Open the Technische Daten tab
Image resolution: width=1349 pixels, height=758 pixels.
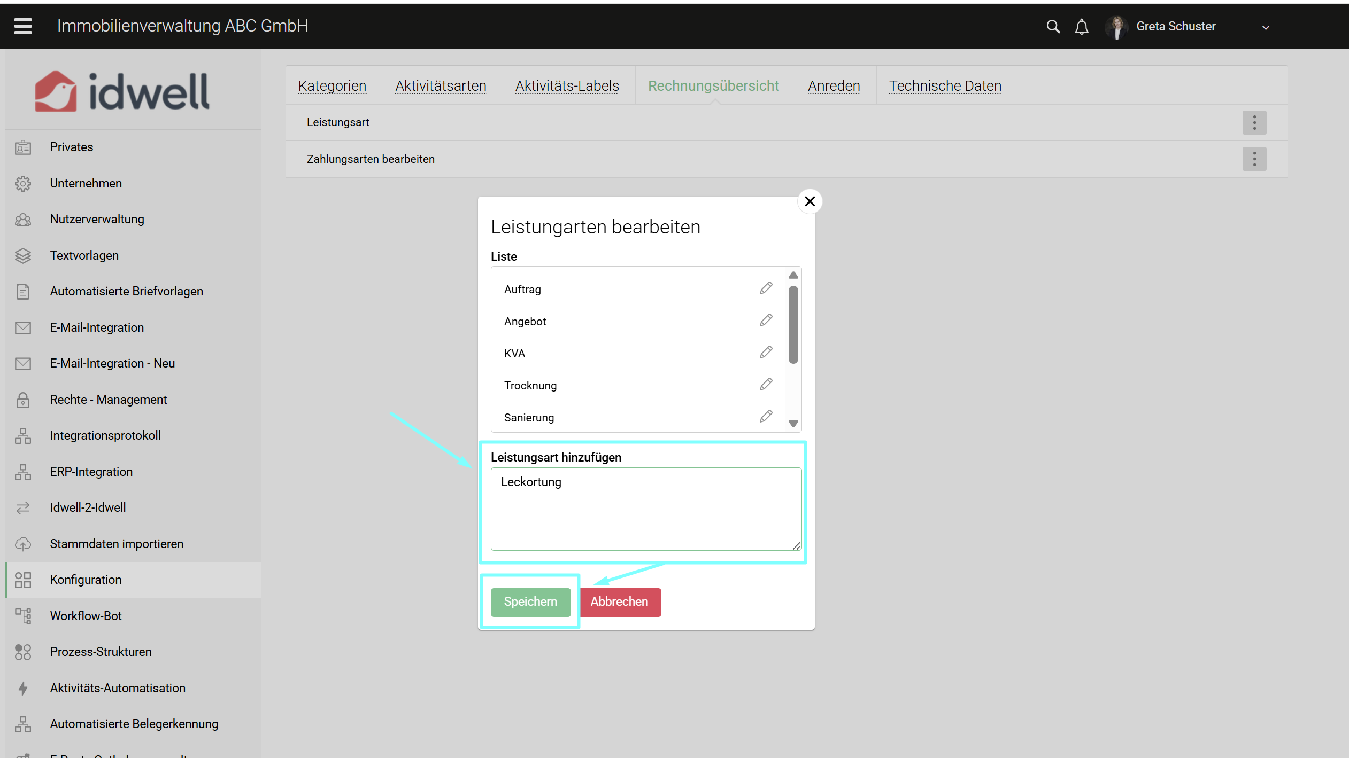945,86
